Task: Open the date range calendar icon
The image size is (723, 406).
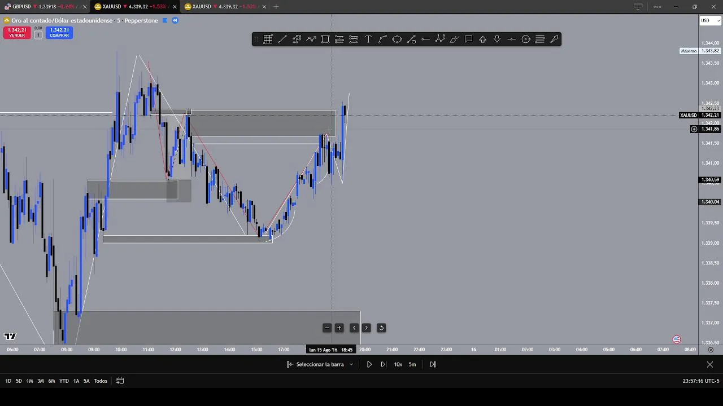Action: pos(120,381)
